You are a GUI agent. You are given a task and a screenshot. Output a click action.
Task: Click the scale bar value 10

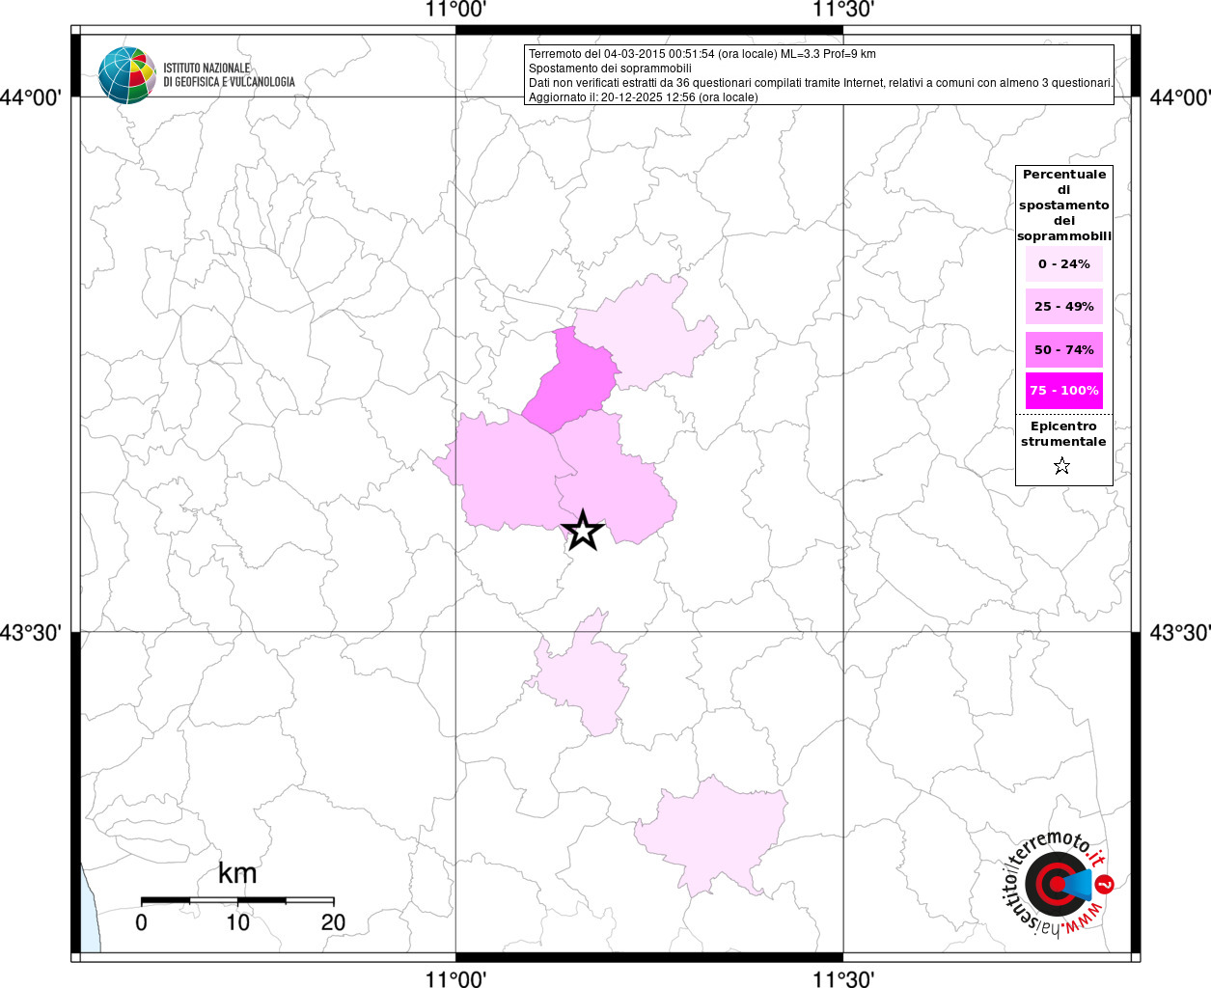coord(237,922)
